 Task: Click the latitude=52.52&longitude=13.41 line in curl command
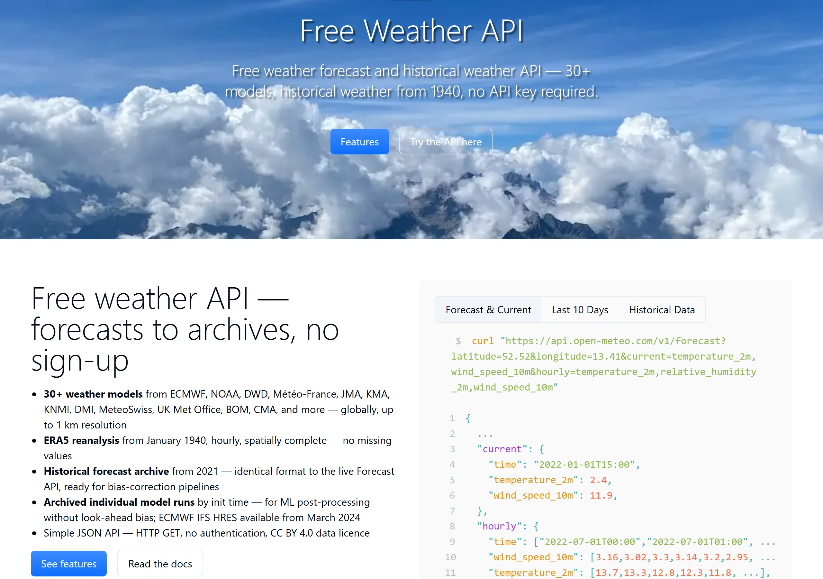pos(603,356)
